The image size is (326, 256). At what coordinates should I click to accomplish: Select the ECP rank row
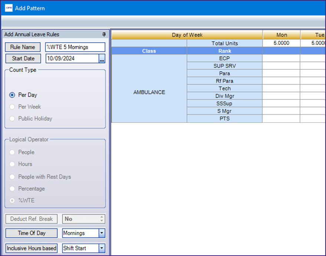click(224, 58)
